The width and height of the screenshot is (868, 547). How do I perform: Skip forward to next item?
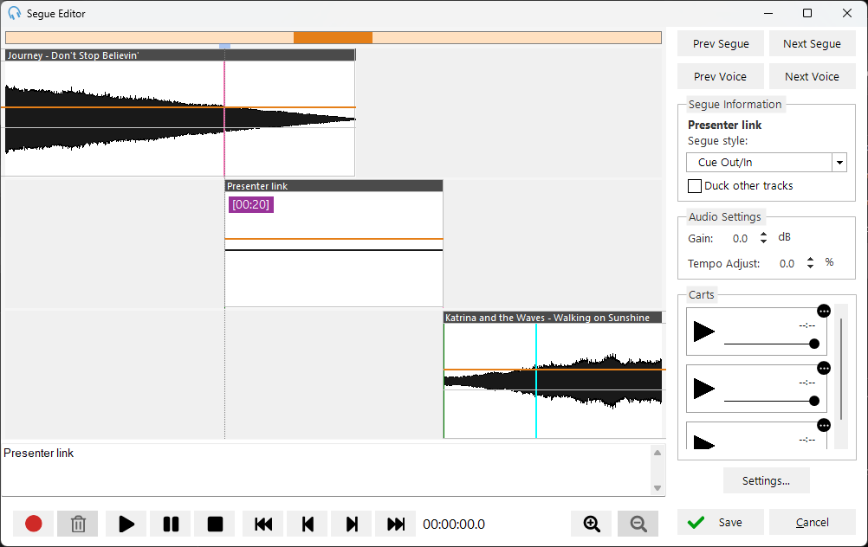(352, 524)
